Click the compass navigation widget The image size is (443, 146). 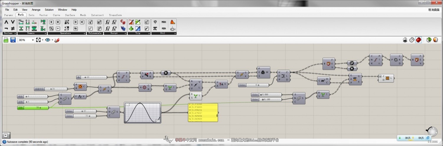click(432, 132)
